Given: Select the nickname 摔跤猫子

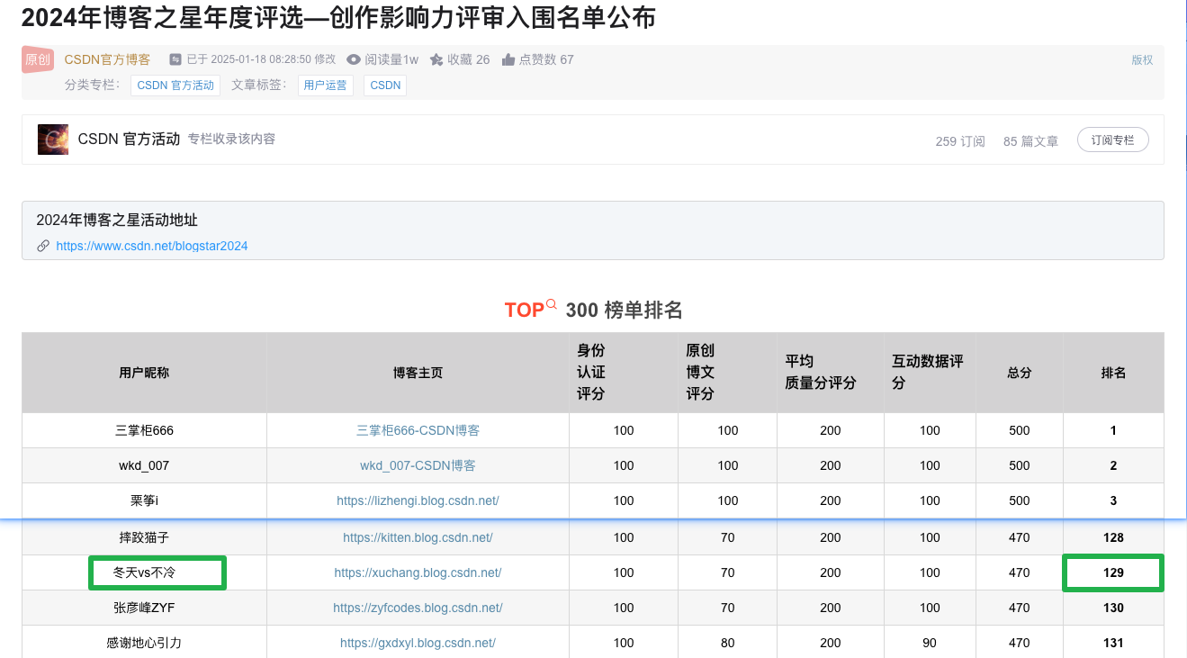Looking at the screenshot, I should point(144,537).
